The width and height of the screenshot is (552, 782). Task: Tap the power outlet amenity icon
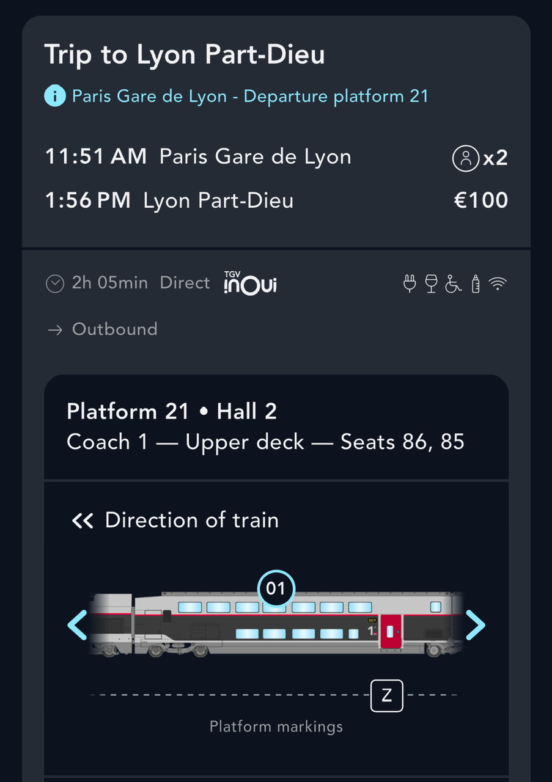point(410,283)
